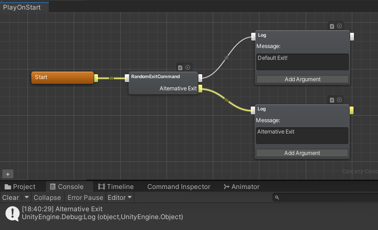Switch to the Timeline tab

[116, 187]
